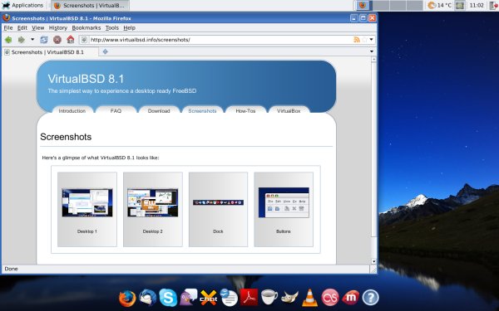The width and height of the screenshot is (499, 311).
Task: Open the History menu
Action: [x=58, y=28]
